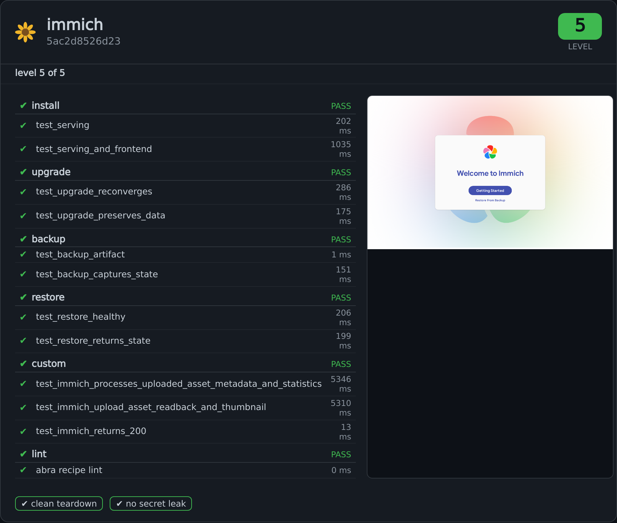Click the sunflower logo icon
Viewport: 617px width, 523px height.
coord(25,32)
